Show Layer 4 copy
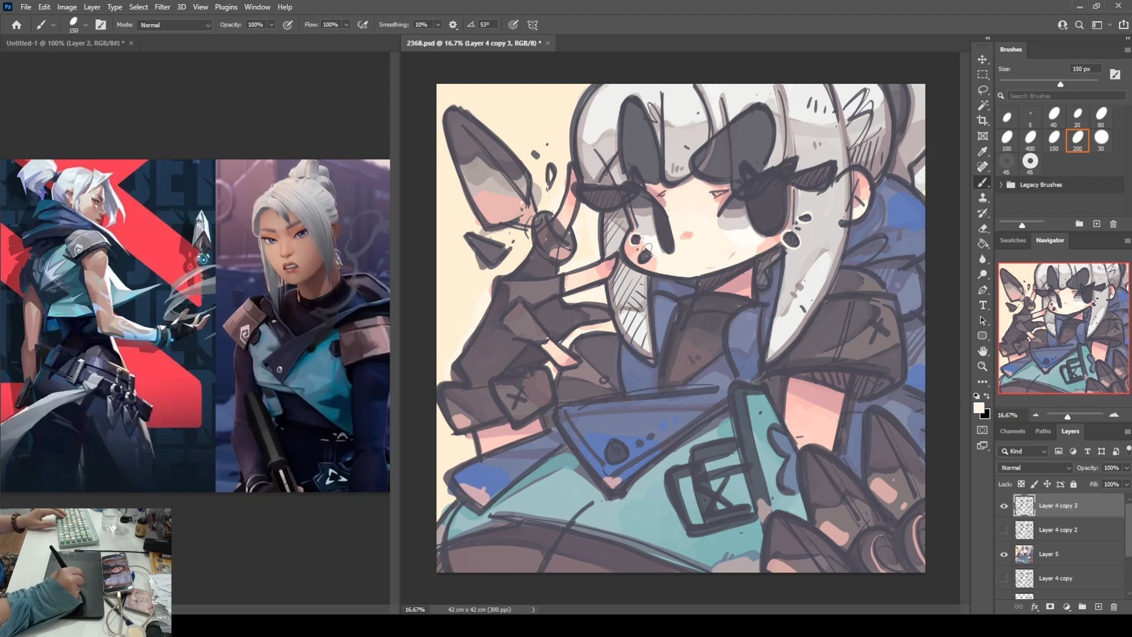Image resolution: width=1132 pixels, height=637 pixels. 1003,579
